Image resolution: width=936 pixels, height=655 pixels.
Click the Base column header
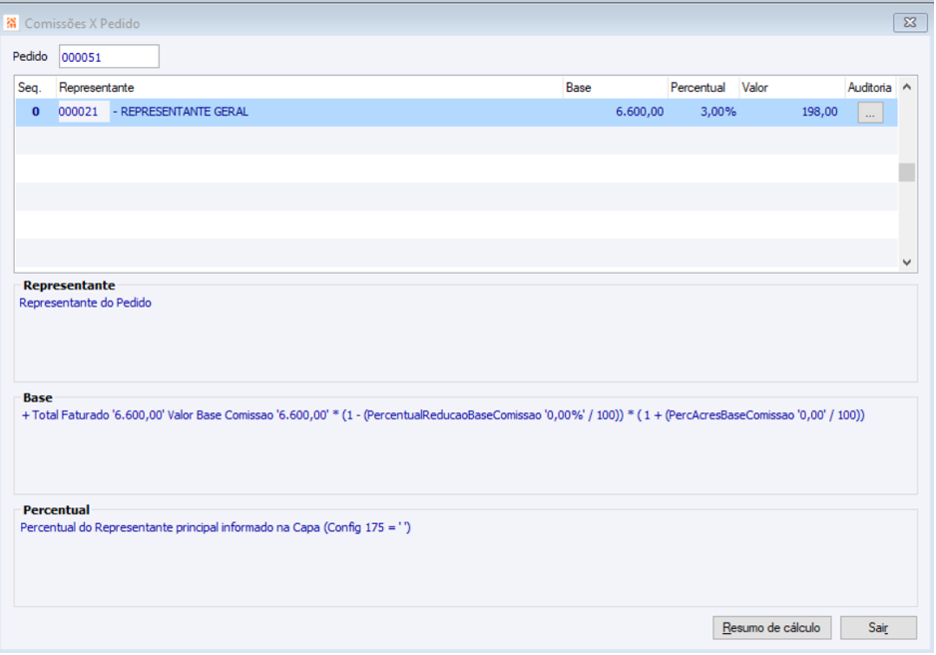click(615, 87)
